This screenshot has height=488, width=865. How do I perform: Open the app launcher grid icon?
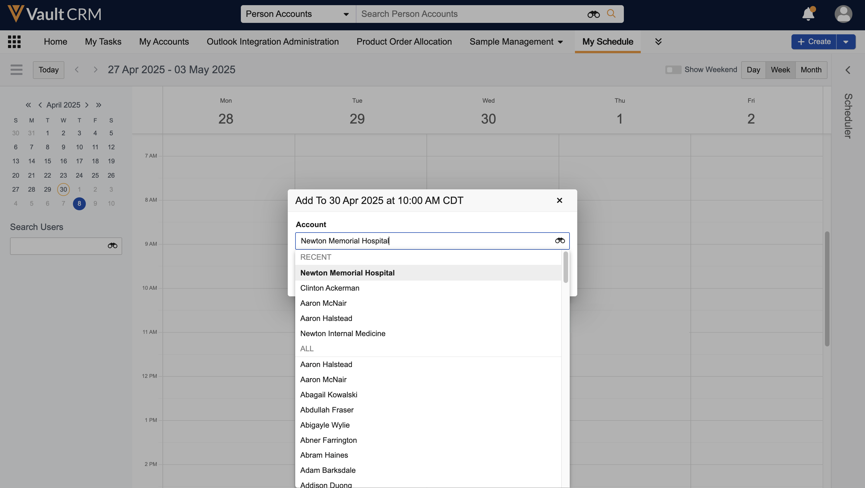point(14,42)
